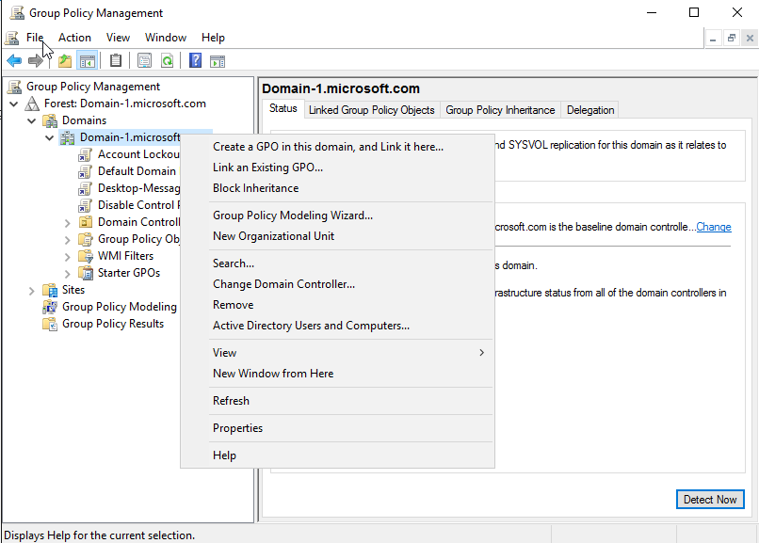Open the Window menu
Viewport: 759px width, 543px height.
[166, 38]
